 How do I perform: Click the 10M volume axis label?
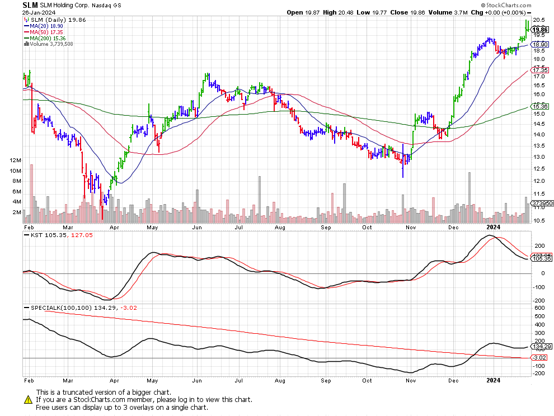point(16,171)
